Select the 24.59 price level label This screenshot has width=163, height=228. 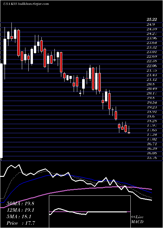tap(152, 29)
